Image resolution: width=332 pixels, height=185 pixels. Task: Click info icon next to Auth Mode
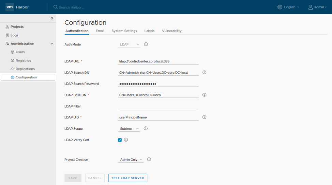point(146,44)
